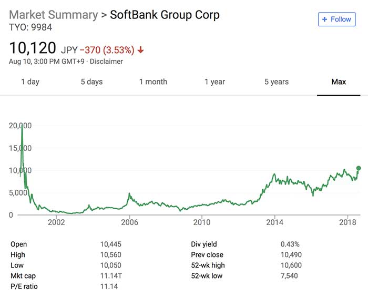Switch chart to 1 year view
Viewport: 368px width, 297px height.
tap(214, 81)
